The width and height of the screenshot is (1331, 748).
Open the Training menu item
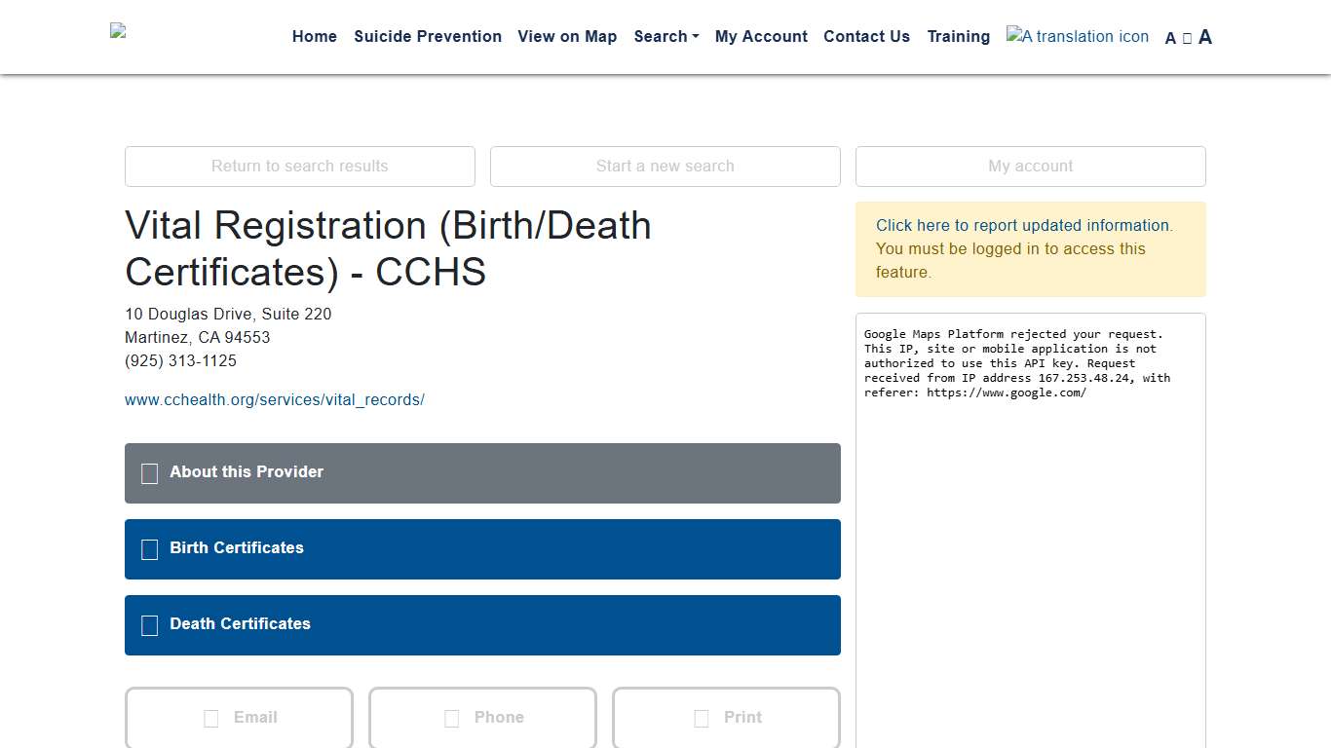(x=958, y=36)
